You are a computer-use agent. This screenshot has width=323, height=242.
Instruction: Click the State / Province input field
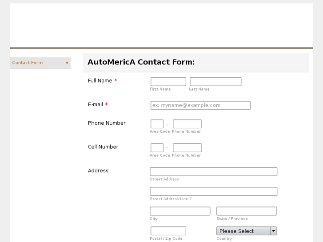pos(247,211)
